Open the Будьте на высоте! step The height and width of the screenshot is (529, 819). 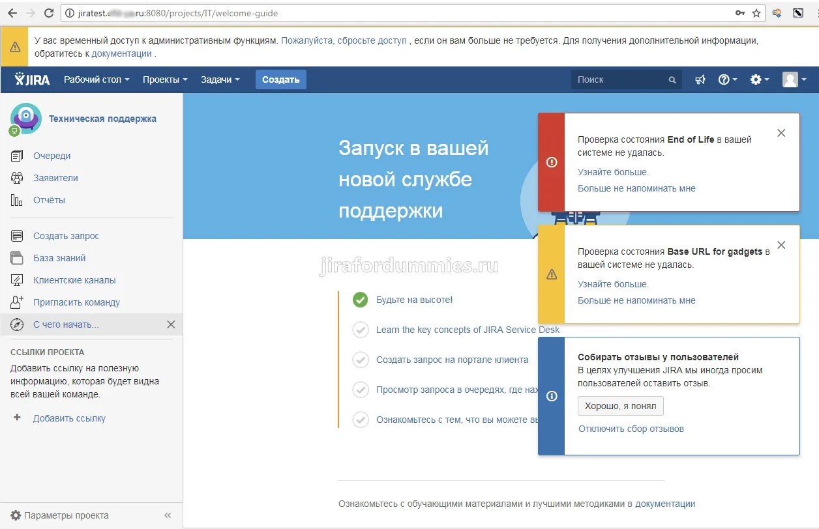414,300
